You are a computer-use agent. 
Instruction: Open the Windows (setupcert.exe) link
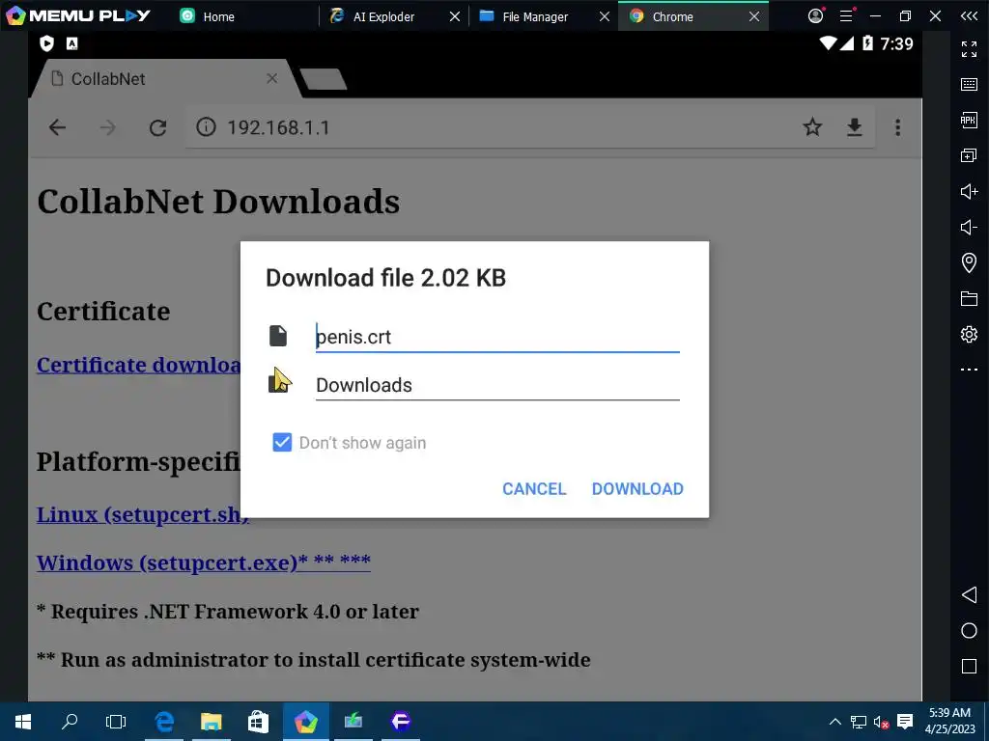pos(203,563)
